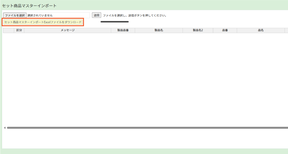Viewport: 288px width, 154px height.
Task: Click the partially visible header right of 品名
Action: click(286, 30)
